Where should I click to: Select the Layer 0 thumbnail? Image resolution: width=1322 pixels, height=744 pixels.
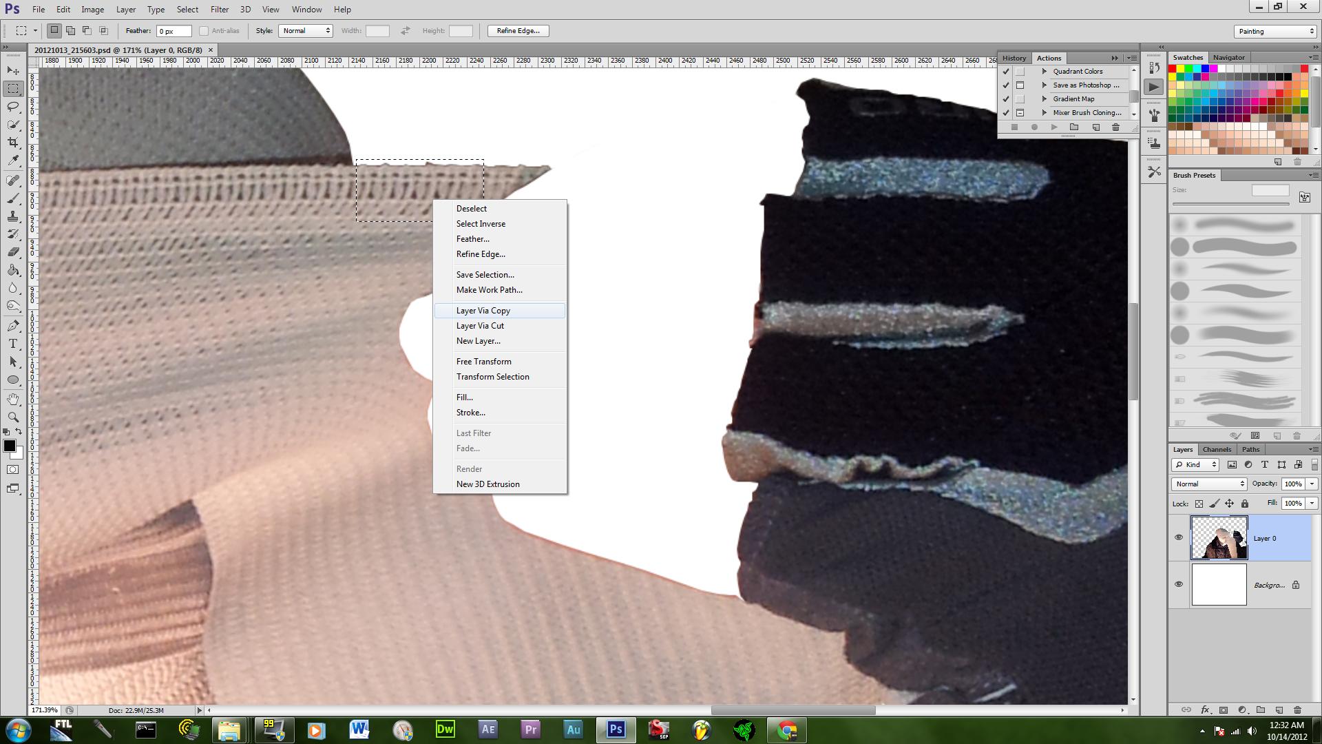(1219, 538)
